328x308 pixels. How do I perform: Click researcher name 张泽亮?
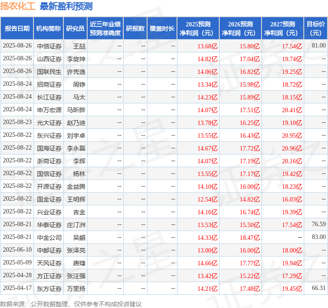point(76,250)
